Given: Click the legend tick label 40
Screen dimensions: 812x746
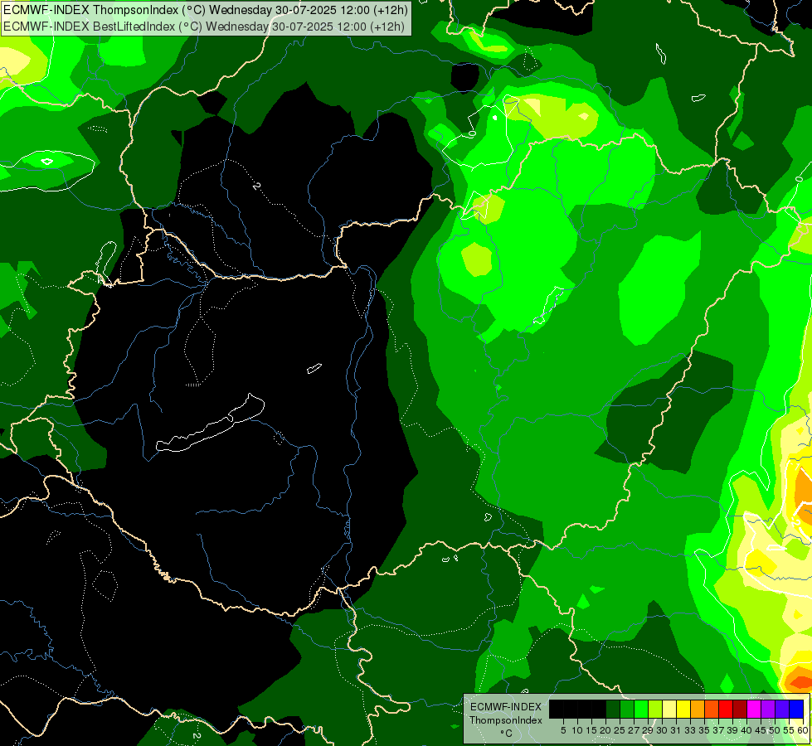Looking at the screenshot, I should coord(747,730).
